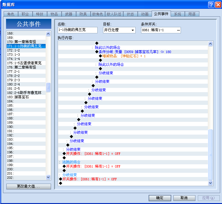Viewport: 222px width, 204px height.
Task: Select event 178:2-2
Action: 26,76
